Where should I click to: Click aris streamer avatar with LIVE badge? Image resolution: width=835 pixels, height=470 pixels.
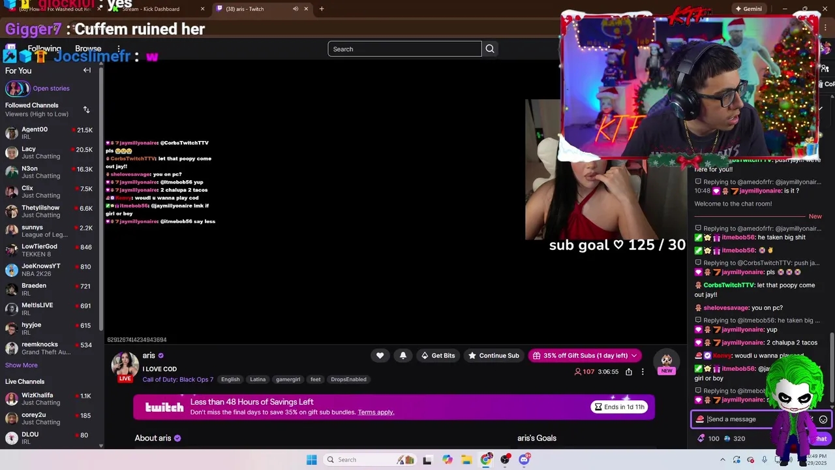tap(125, 367)
